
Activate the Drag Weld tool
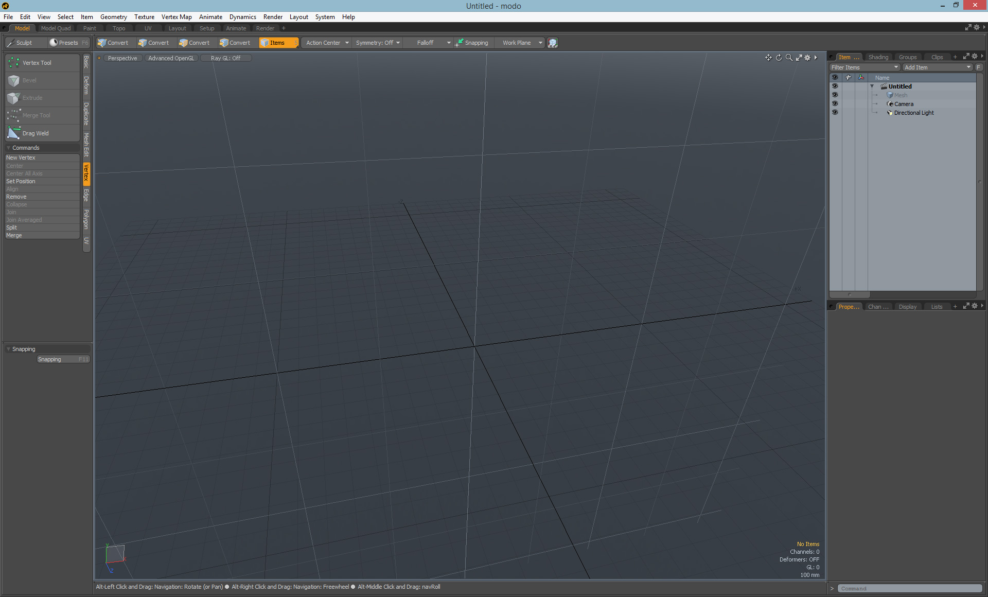point(35,133)
